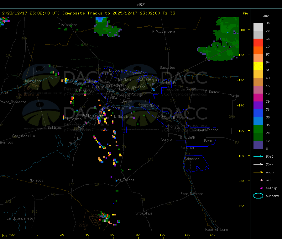Click the 'Soitue' map label
The width and height of the screenshot is (282, 239).
point(166,140)
